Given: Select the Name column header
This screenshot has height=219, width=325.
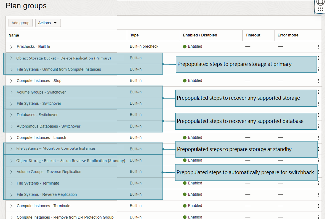Looking at the screenshot, I should click(x=13, y=35).
